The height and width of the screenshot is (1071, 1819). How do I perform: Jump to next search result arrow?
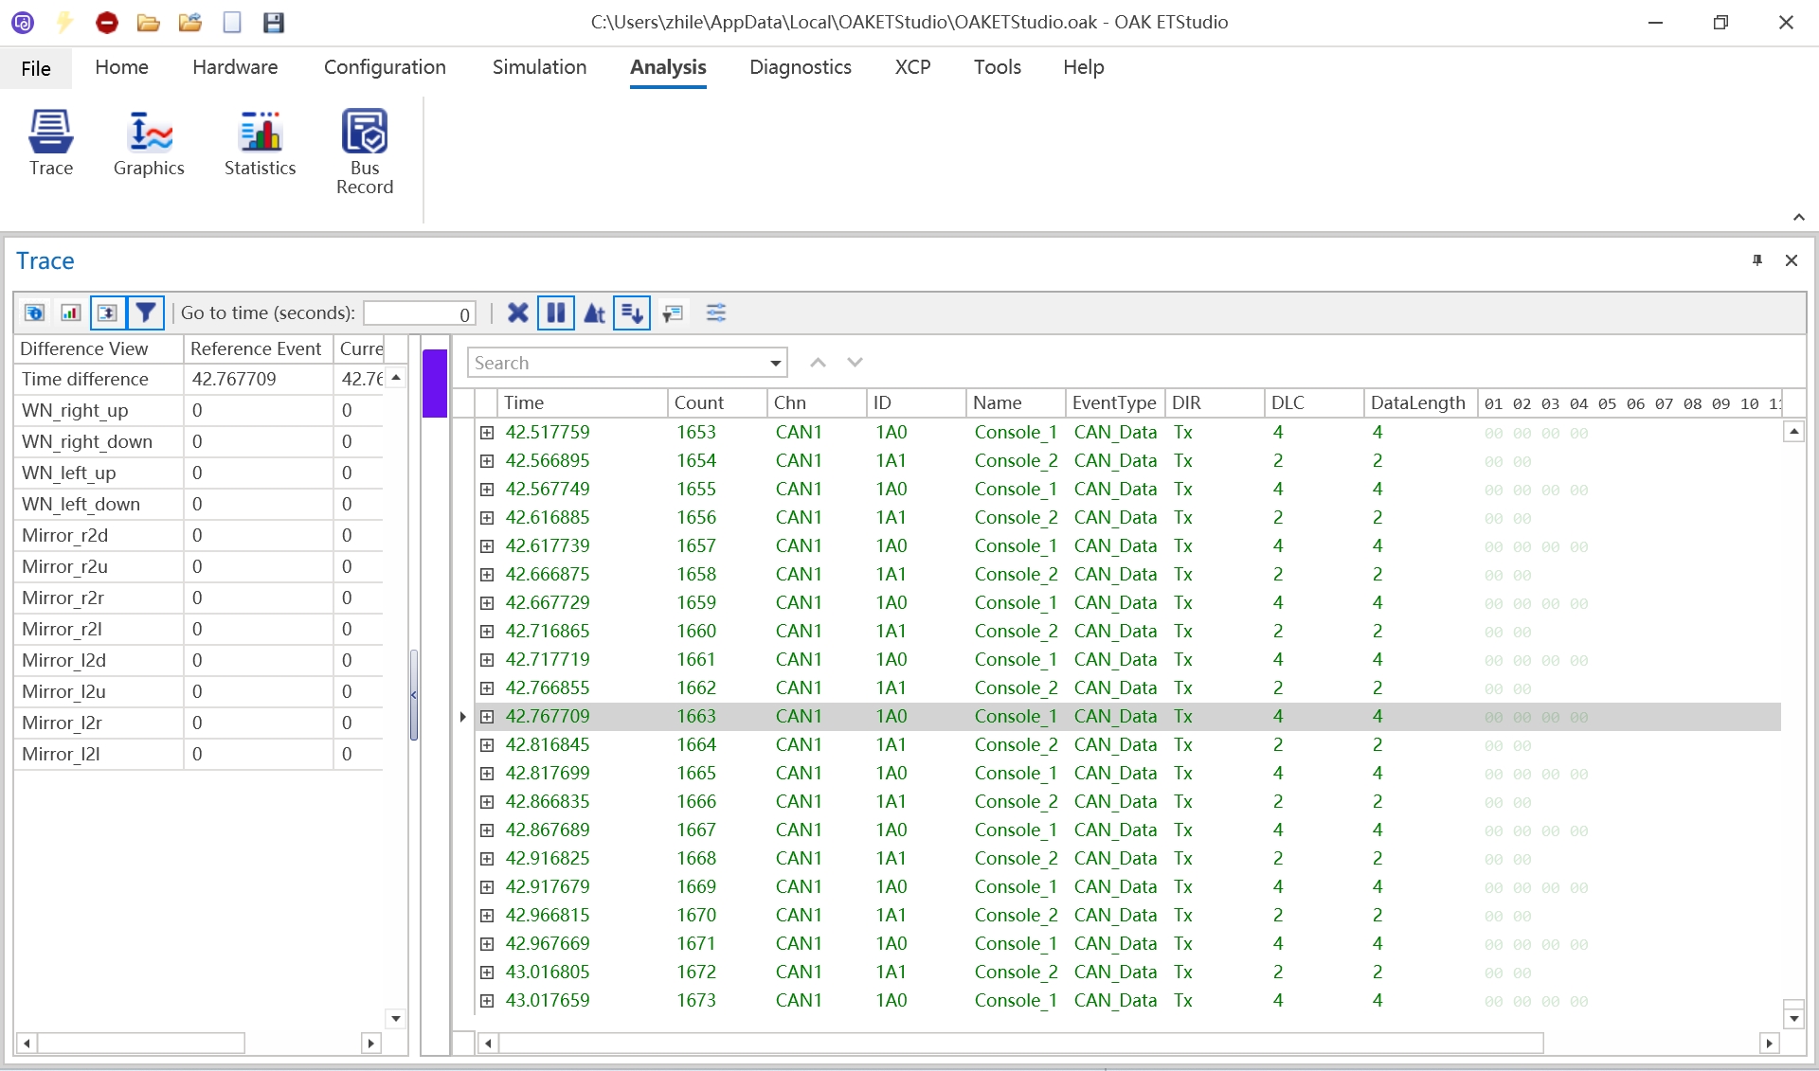(855, 363)
